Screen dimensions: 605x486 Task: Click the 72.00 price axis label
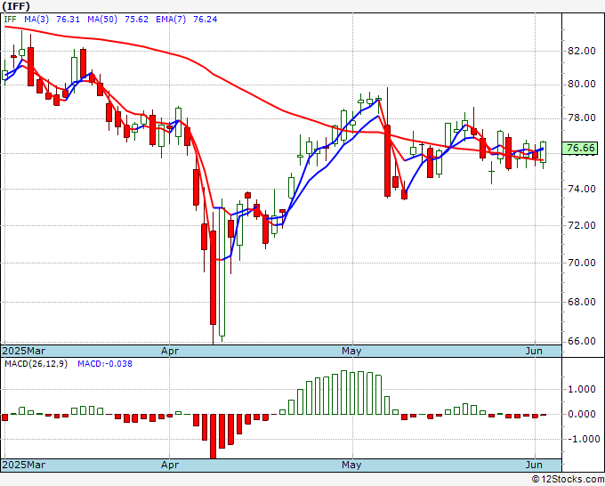tap(582, 225)
